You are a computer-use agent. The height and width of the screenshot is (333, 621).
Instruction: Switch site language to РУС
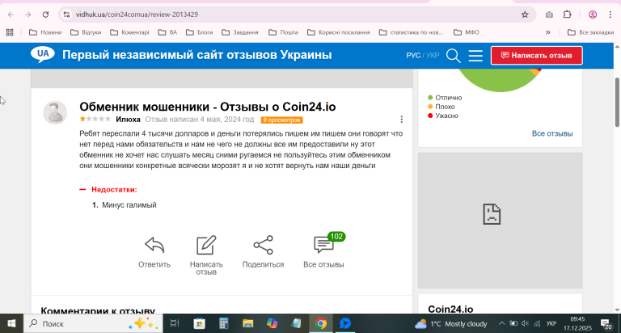tap(413, 55)
